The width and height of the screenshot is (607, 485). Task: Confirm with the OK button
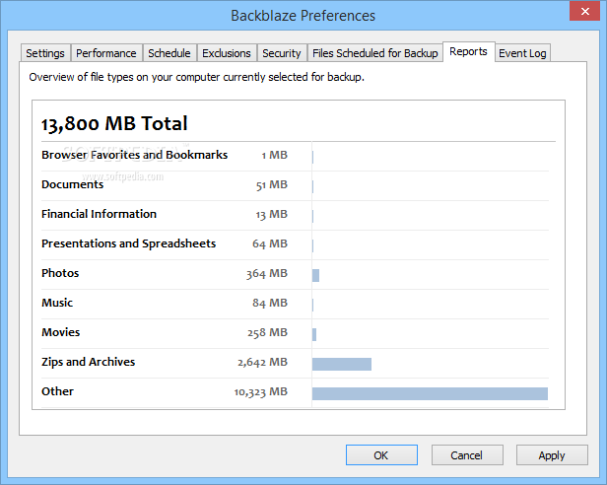click(x=381, y=455)
